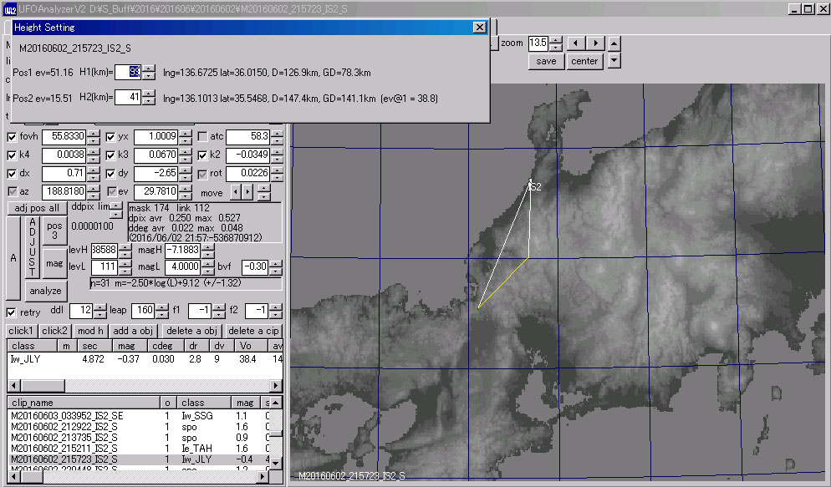831x487 pixels.
Task: Pan the map right with the right arrow
Action: pyautogui.click(x=594, y=43)
